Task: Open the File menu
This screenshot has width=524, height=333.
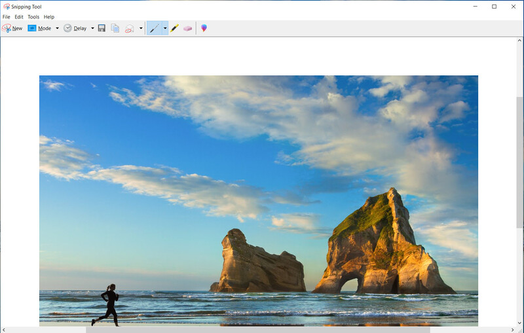Action: [x=6, y=17]
